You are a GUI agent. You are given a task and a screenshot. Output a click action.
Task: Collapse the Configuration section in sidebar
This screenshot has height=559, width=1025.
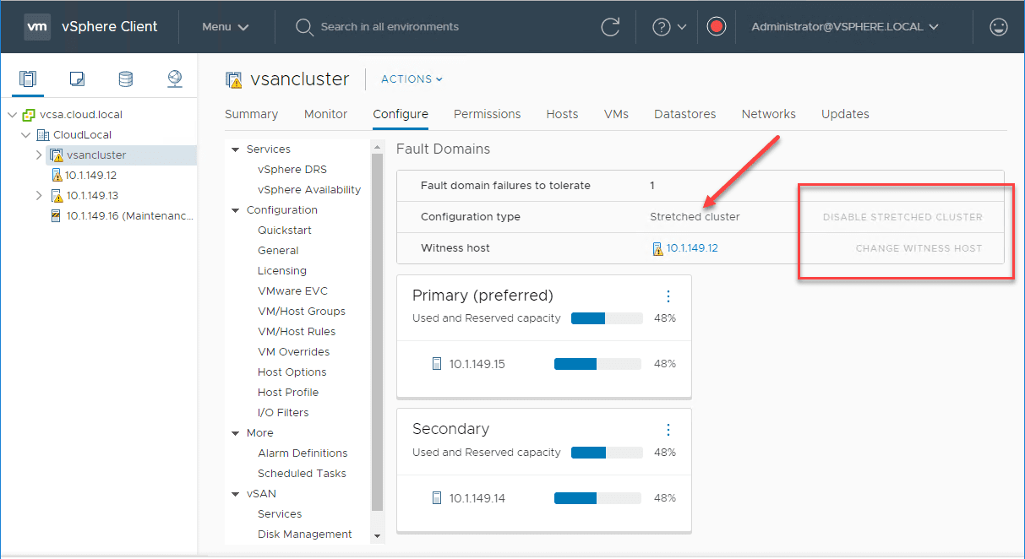point(236,210)
